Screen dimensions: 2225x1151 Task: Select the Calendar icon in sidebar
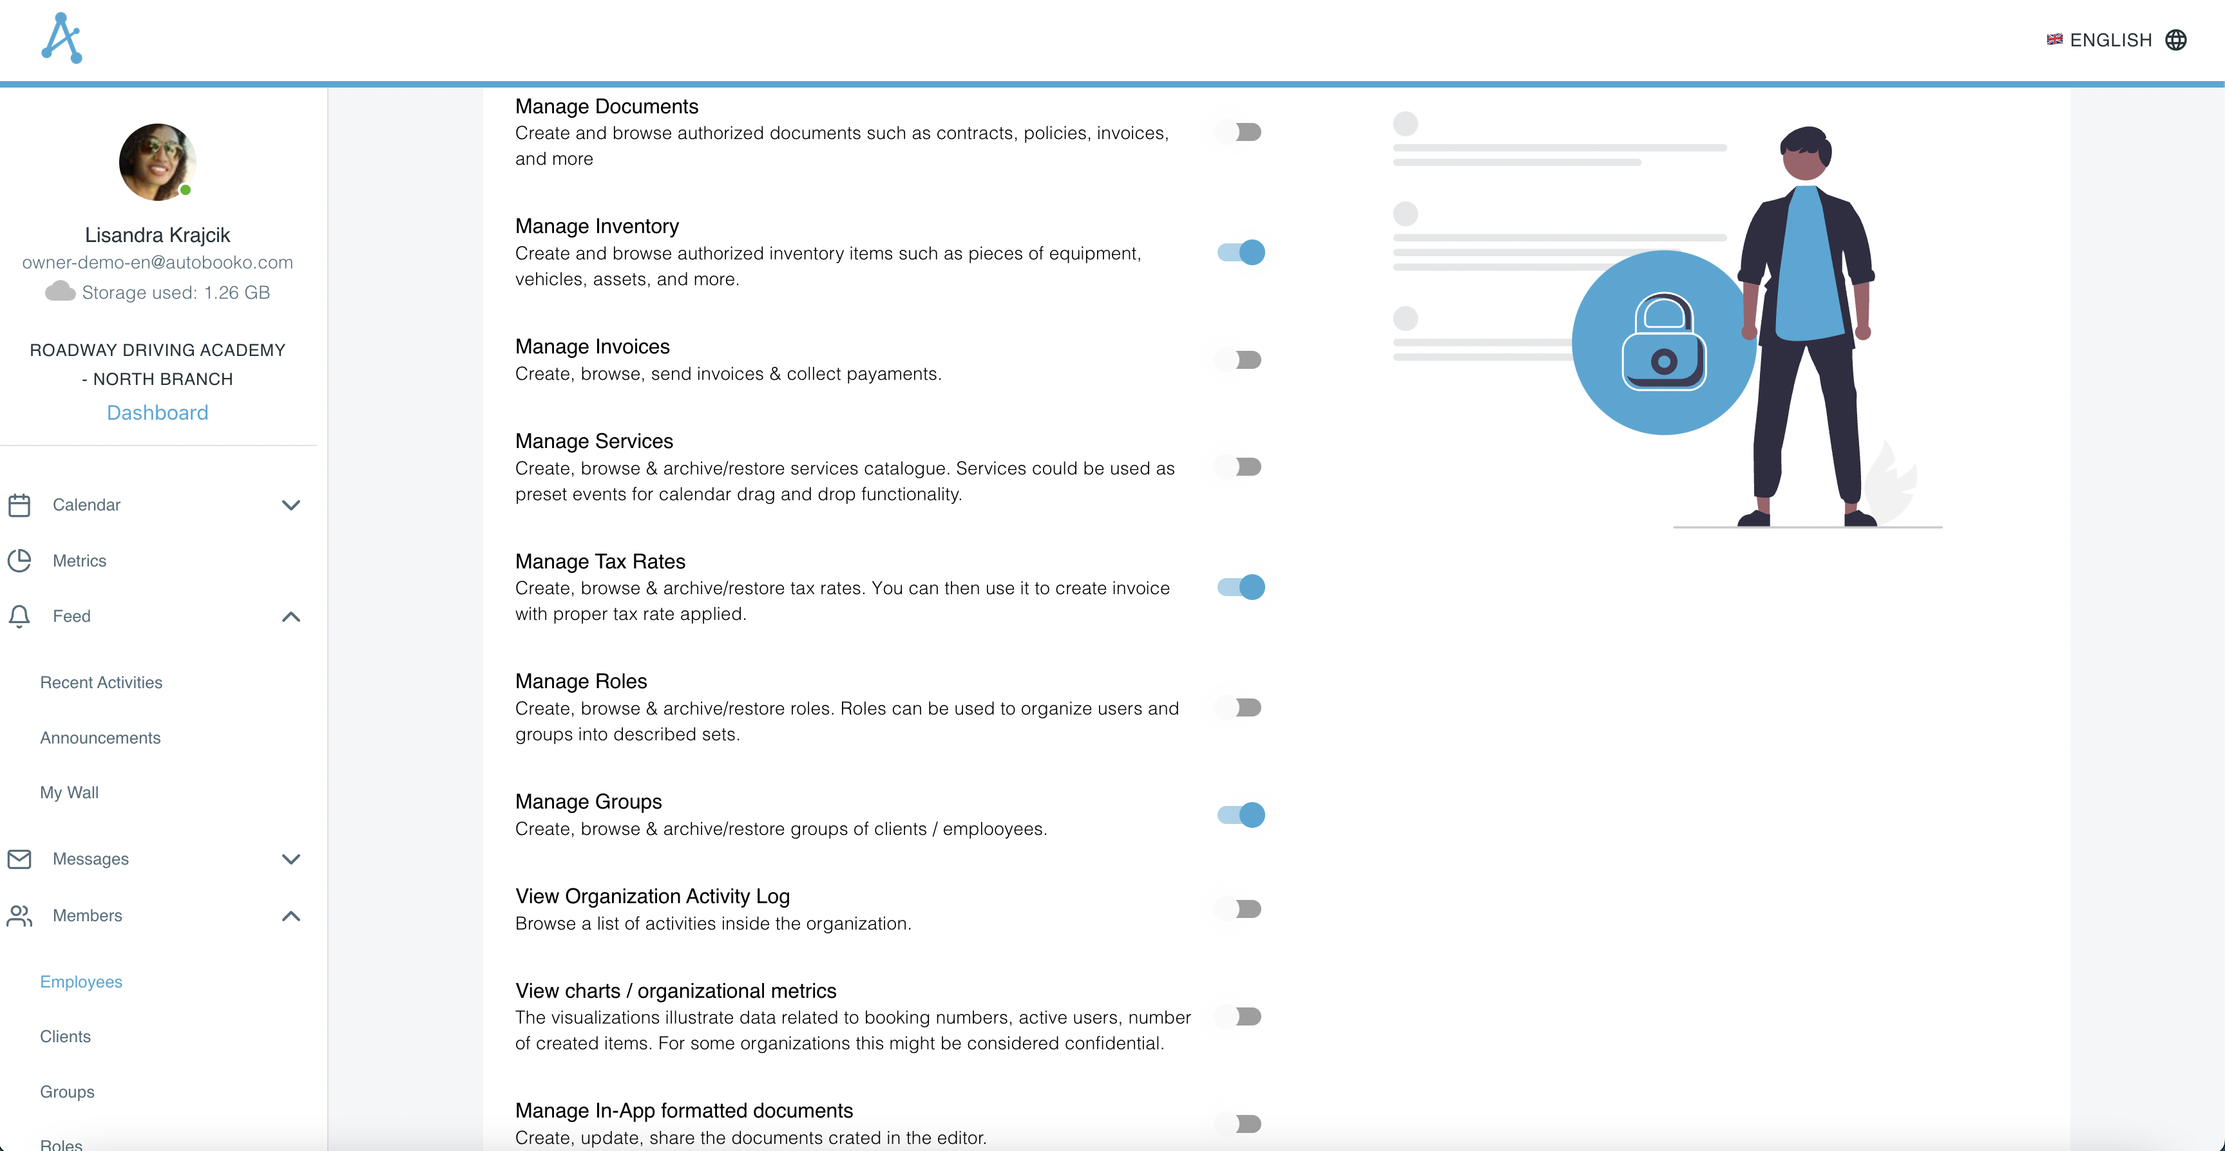tap(20, 505)
